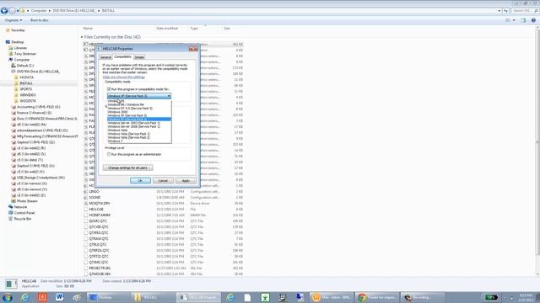Screen dimensions: 540x303
Task: Open Internet Explorer next to Start button
Action: pos(24,297)
